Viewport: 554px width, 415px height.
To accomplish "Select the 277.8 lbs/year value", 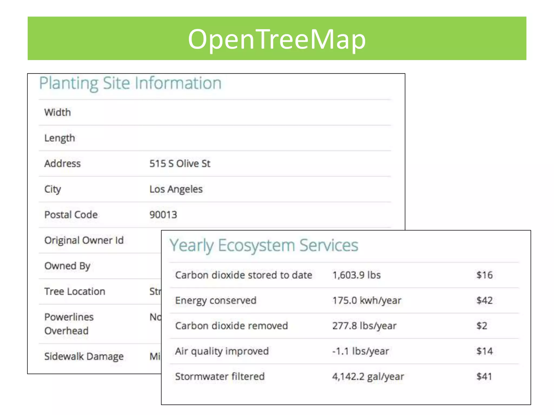I will click(x=364, y=326).
